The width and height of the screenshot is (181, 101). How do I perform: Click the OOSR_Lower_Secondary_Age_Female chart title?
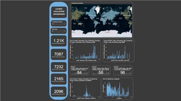pyautogui.click(x=118, y=42)
